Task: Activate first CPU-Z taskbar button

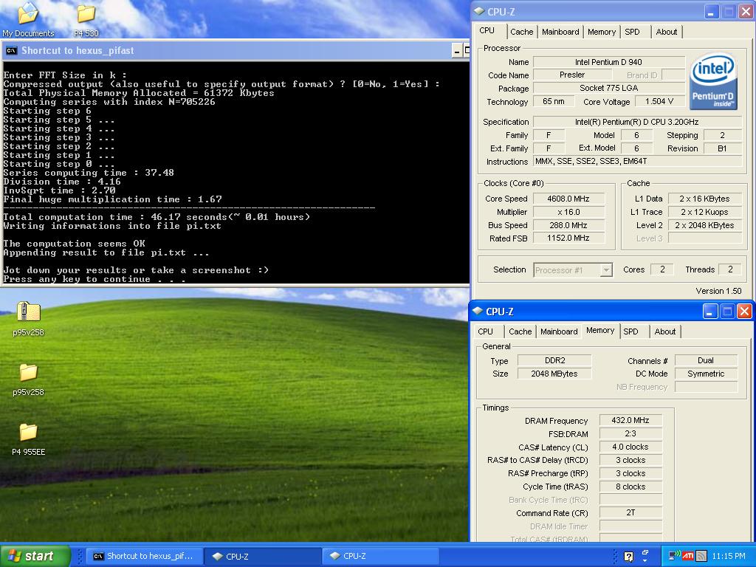Action: click(x=262, y=556)
